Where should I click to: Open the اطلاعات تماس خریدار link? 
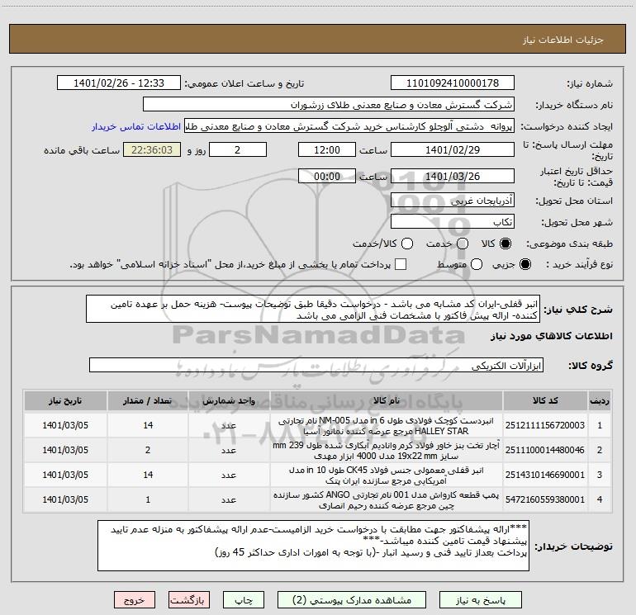tap(136, 126)
